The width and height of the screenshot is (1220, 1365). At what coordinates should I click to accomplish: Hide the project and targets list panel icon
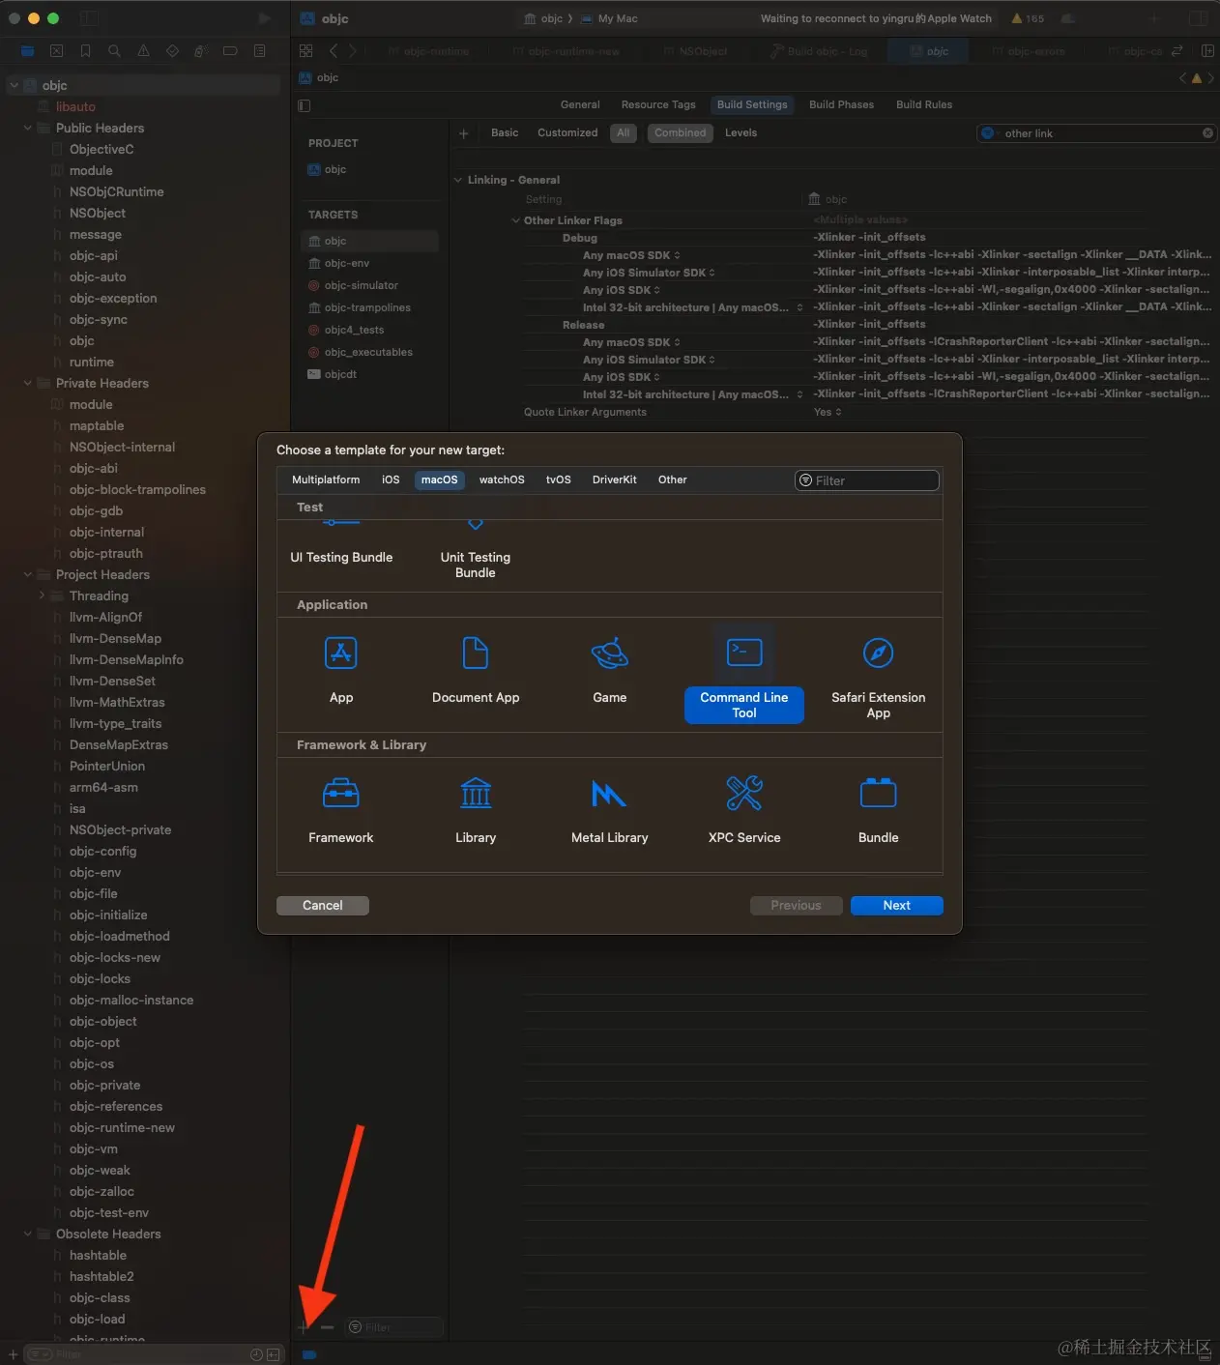tap(305, 105)
